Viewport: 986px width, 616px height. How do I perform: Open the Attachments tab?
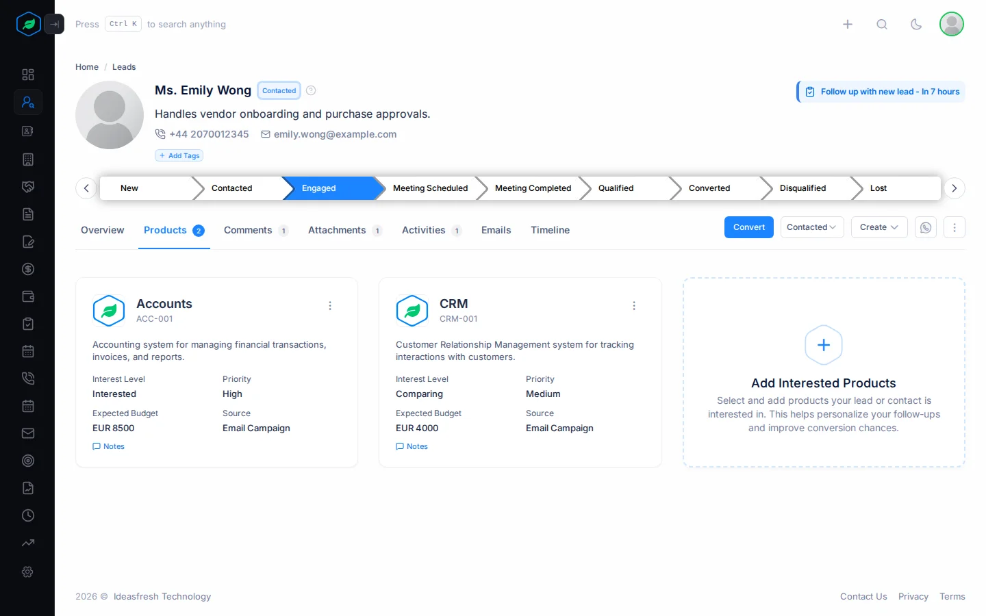[345, 230]
